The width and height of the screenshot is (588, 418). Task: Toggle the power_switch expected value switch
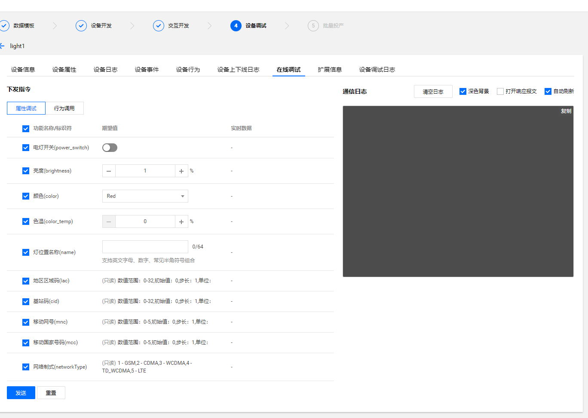tap(110, 148)
